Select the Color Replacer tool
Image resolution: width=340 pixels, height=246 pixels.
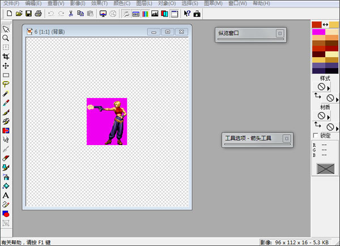point(6,130)
